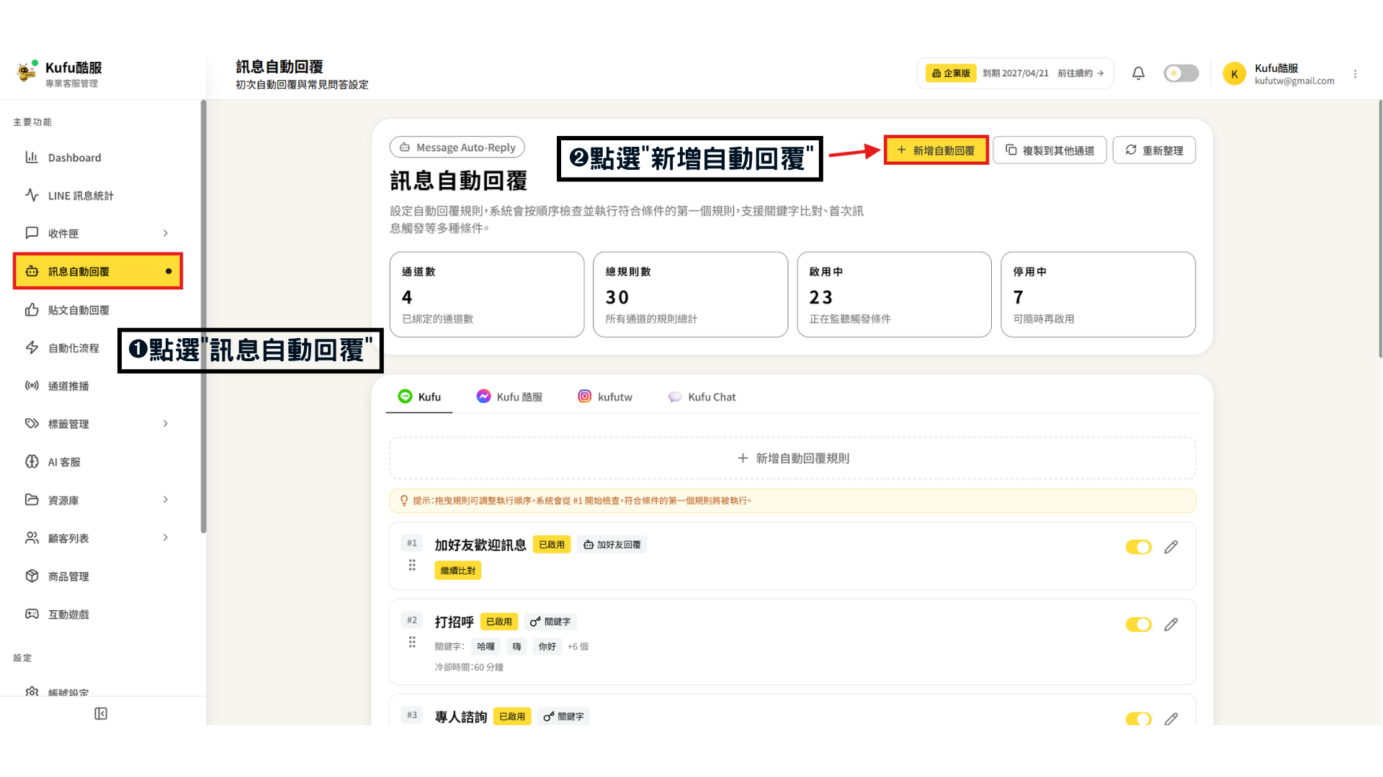Viewport: 1383px width, 777px height.
Task: Click the 繼續比對 tag
Action: pos(458,571)
